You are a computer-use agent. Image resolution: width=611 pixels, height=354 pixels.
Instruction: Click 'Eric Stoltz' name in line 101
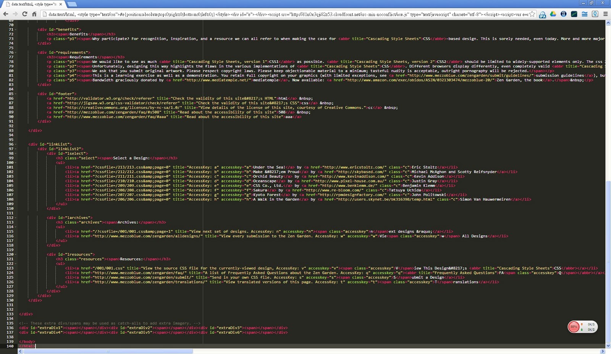pos(424,167)
